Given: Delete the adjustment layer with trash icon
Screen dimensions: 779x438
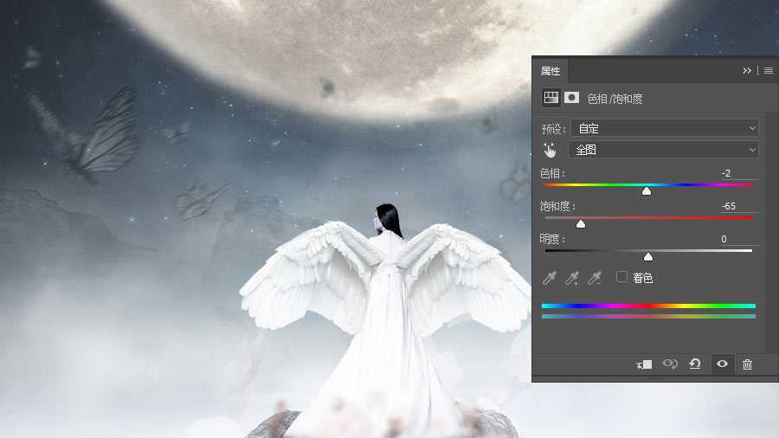Looking at the screenshot, I should (747, 364).
